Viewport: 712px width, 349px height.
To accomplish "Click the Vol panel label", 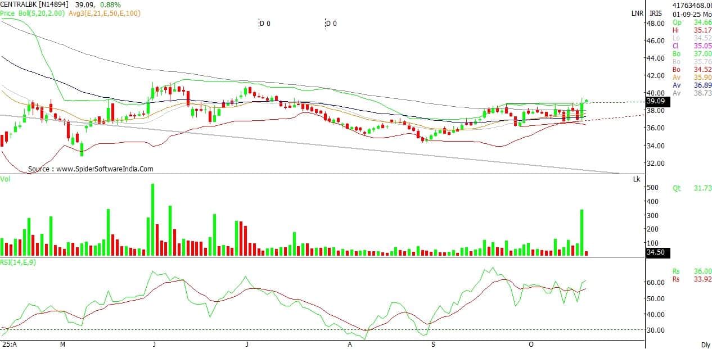I will pos(5,179).
